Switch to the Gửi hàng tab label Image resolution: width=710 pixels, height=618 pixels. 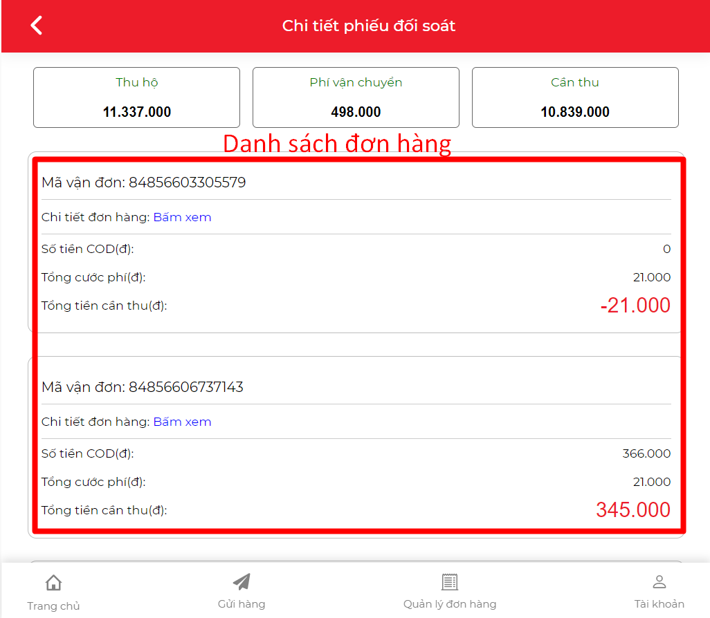tap(242, 604)
